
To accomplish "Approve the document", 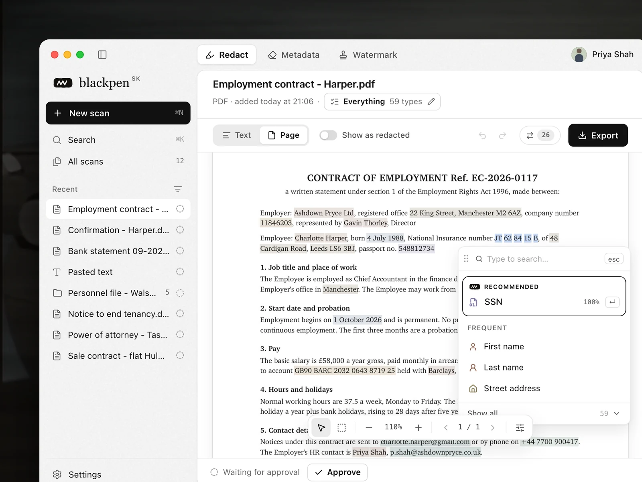I will pos(337,472).
